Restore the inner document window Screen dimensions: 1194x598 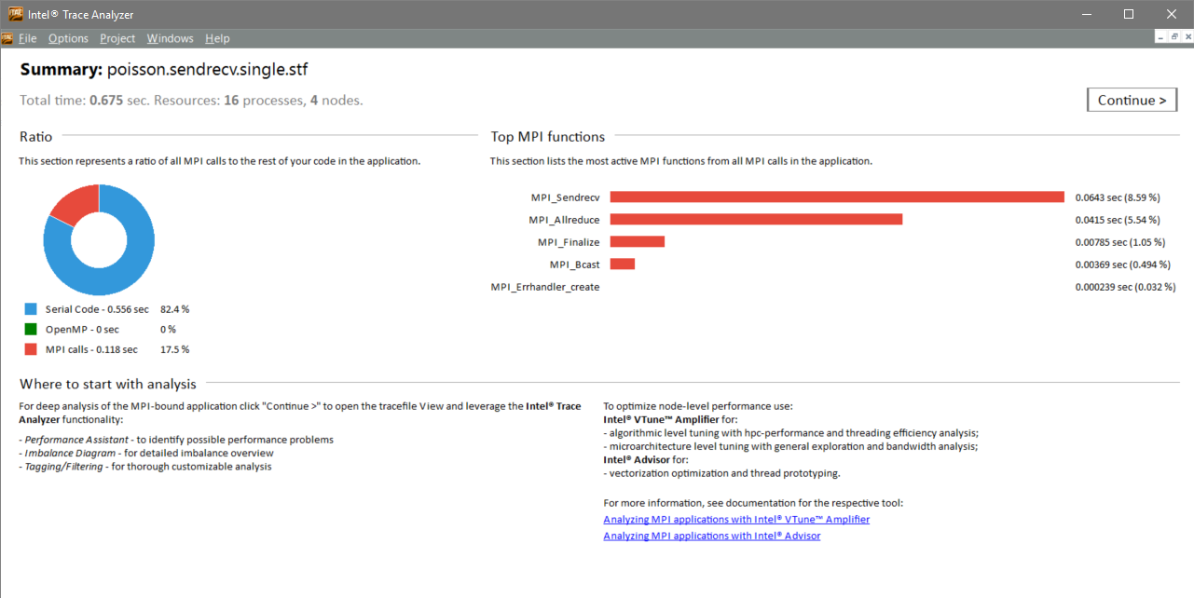[1174, 36]
